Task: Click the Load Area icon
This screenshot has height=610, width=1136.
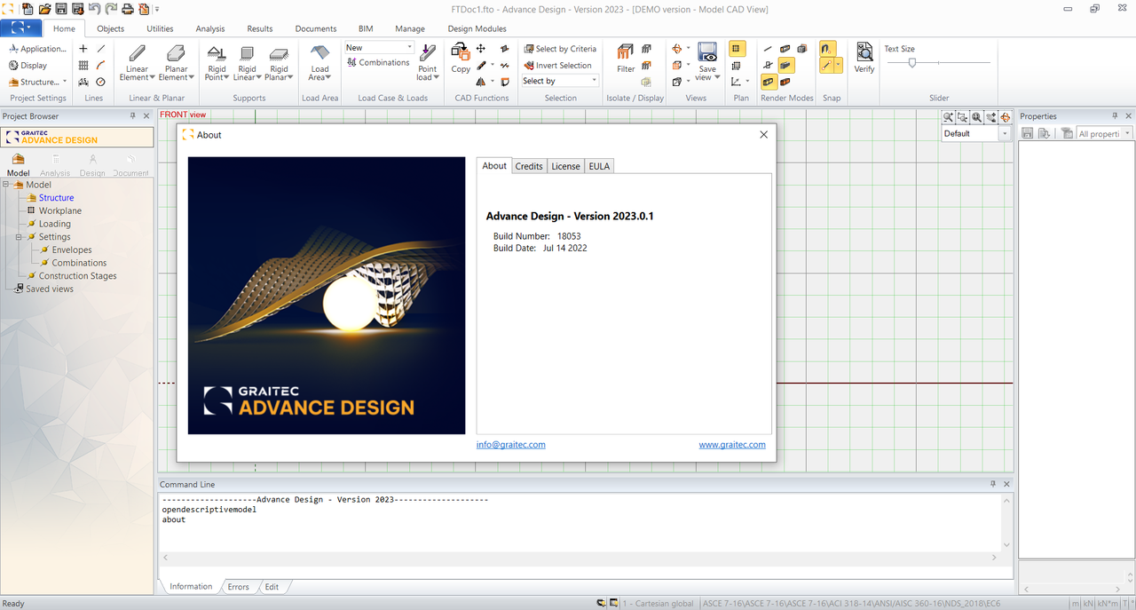Action: (319, 62)
